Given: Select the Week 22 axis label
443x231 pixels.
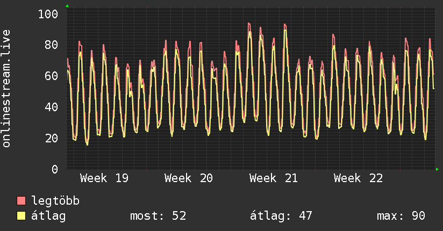Looking at the screenshot, I should pos(358,178).
